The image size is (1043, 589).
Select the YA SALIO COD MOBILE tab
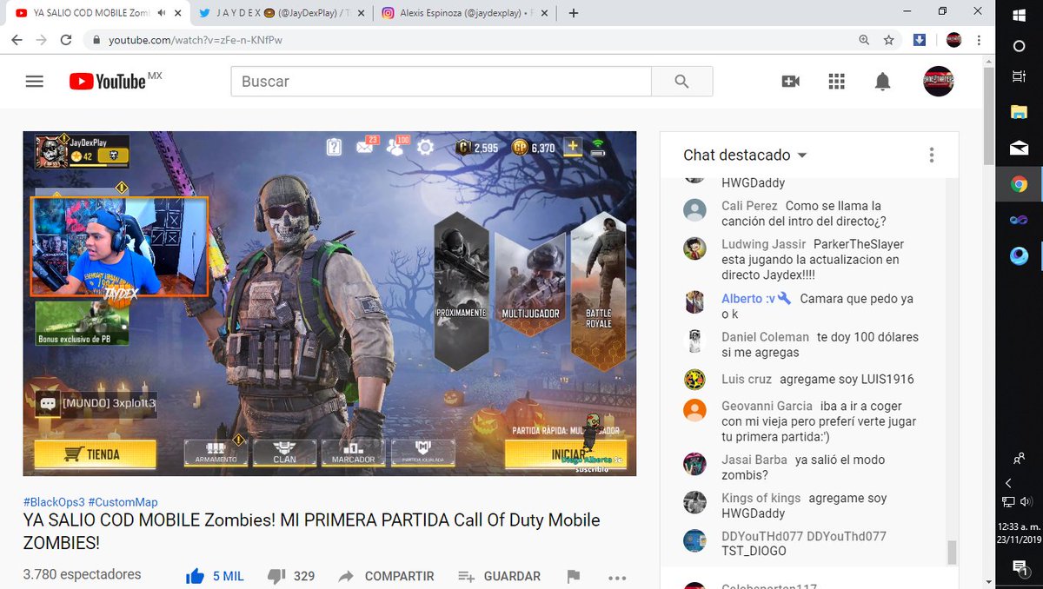click(x=92, y=13)
